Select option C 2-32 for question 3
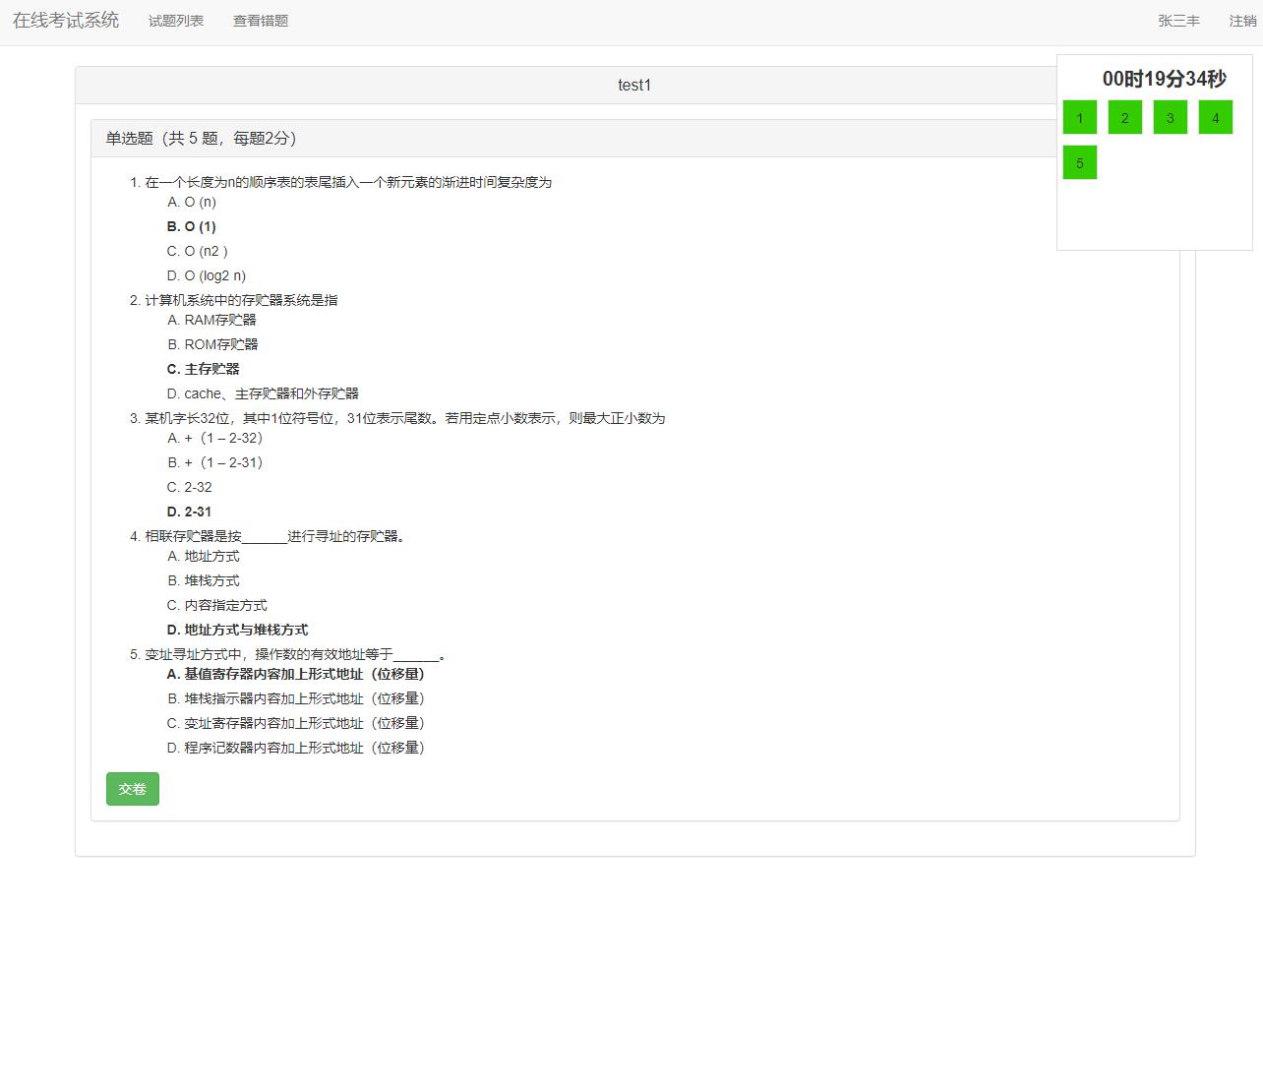1263x1086 pixels. 189,487
